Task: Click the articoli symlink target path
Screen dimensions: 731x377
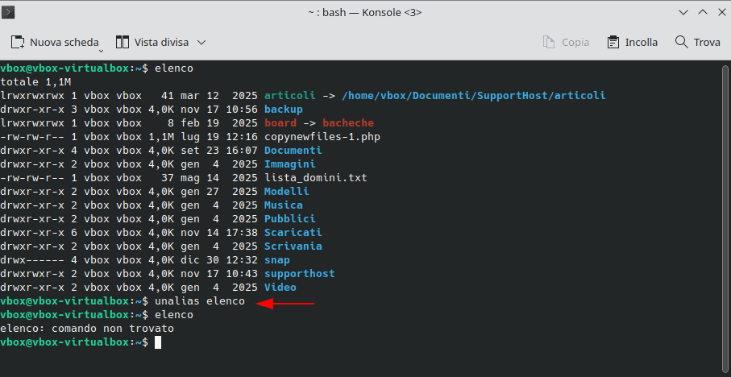Action: tap(473, 96)
